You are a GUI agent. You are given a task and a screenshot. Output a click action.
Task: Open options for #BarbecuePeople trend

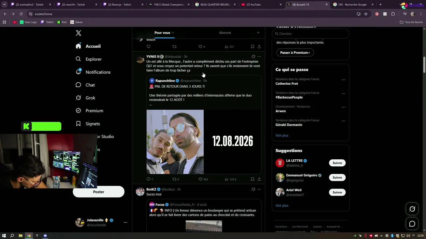click(x=343, y=94)
